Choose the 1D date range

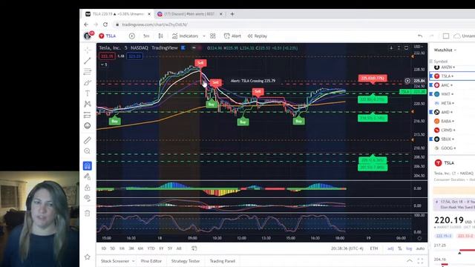(104, 248)
